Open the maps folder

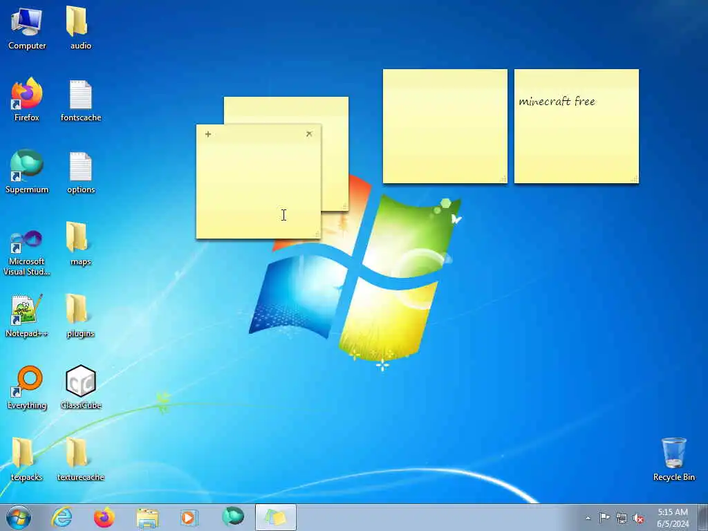(x=80, y=244)
